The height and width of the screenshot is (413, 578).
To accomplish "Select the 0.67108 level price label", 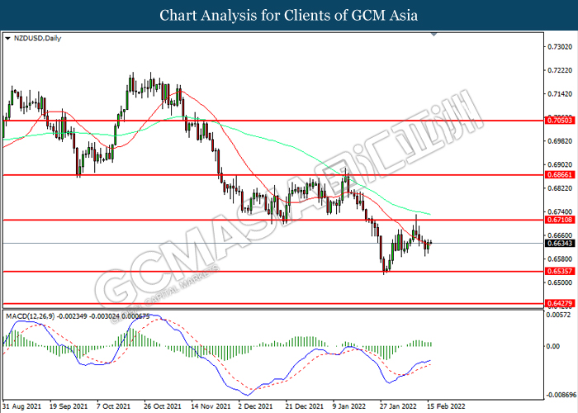I will 560,220.
